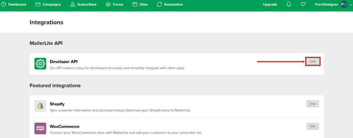Click the Upgrade link

270,4
